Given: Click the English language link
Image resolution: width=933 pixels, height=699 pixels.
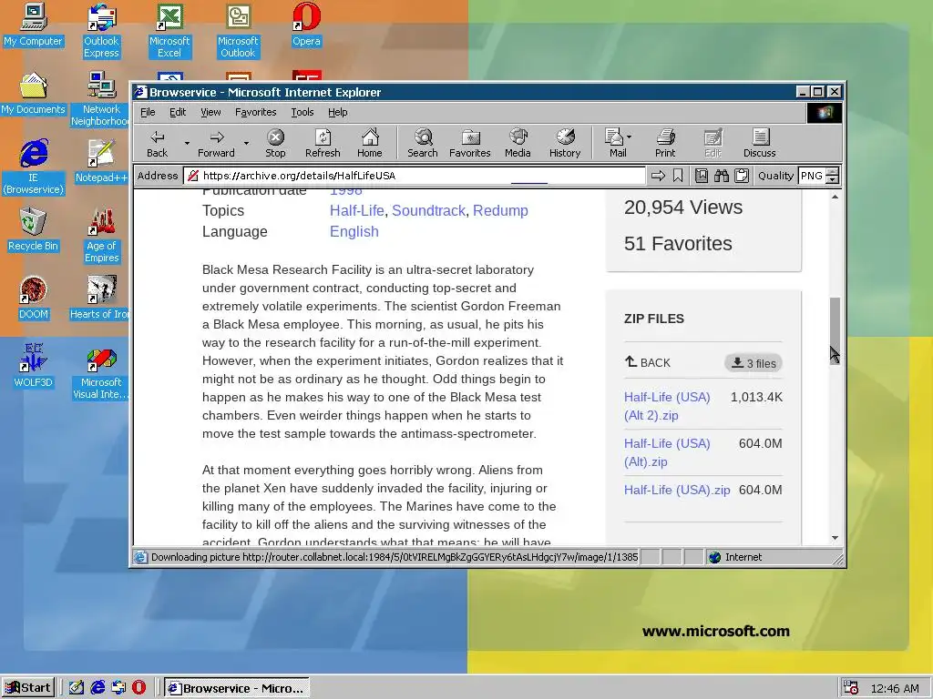Looking at the screenshot, I should point(354,231).
